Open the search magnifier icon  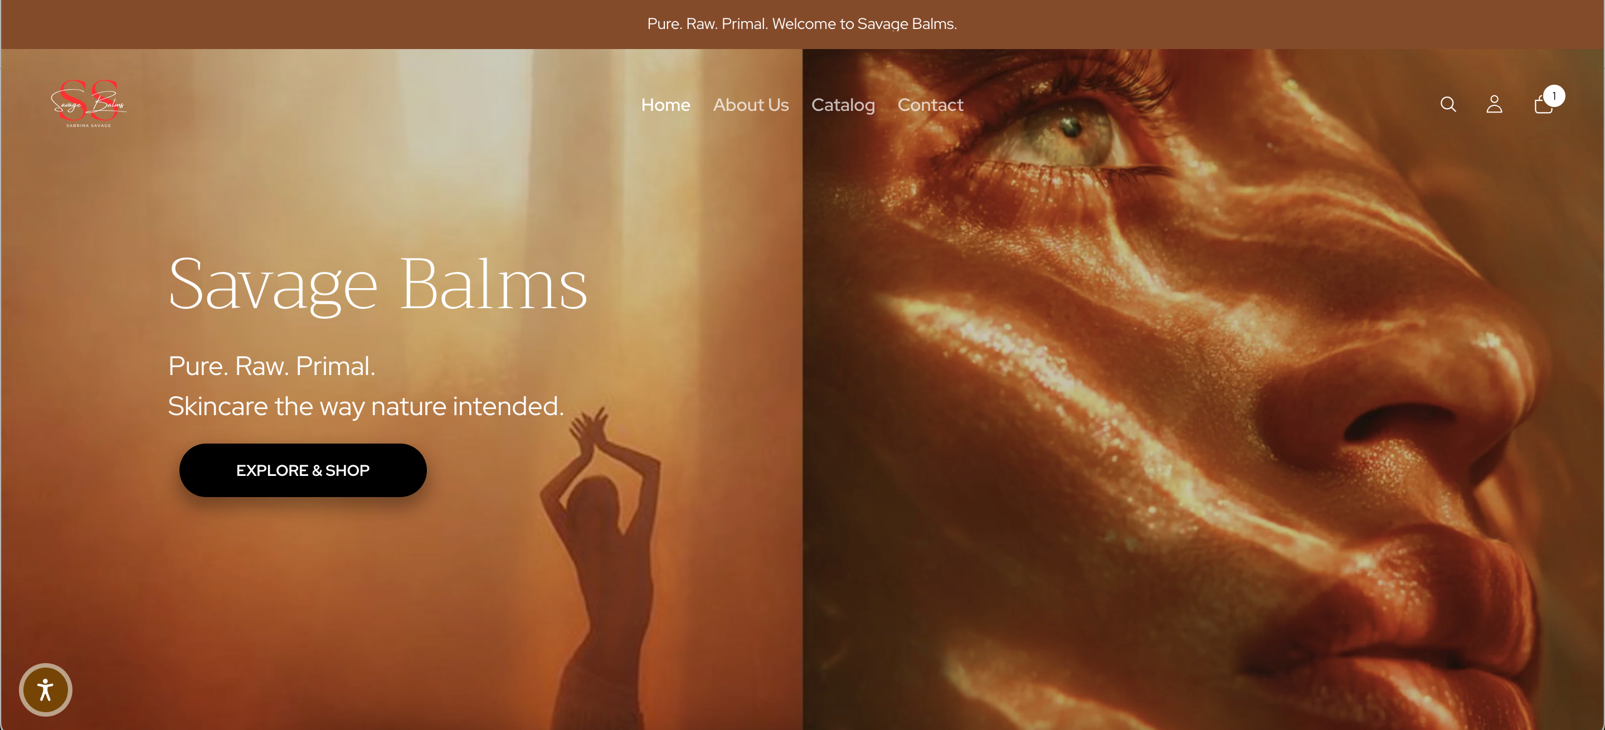point(1448,104)
